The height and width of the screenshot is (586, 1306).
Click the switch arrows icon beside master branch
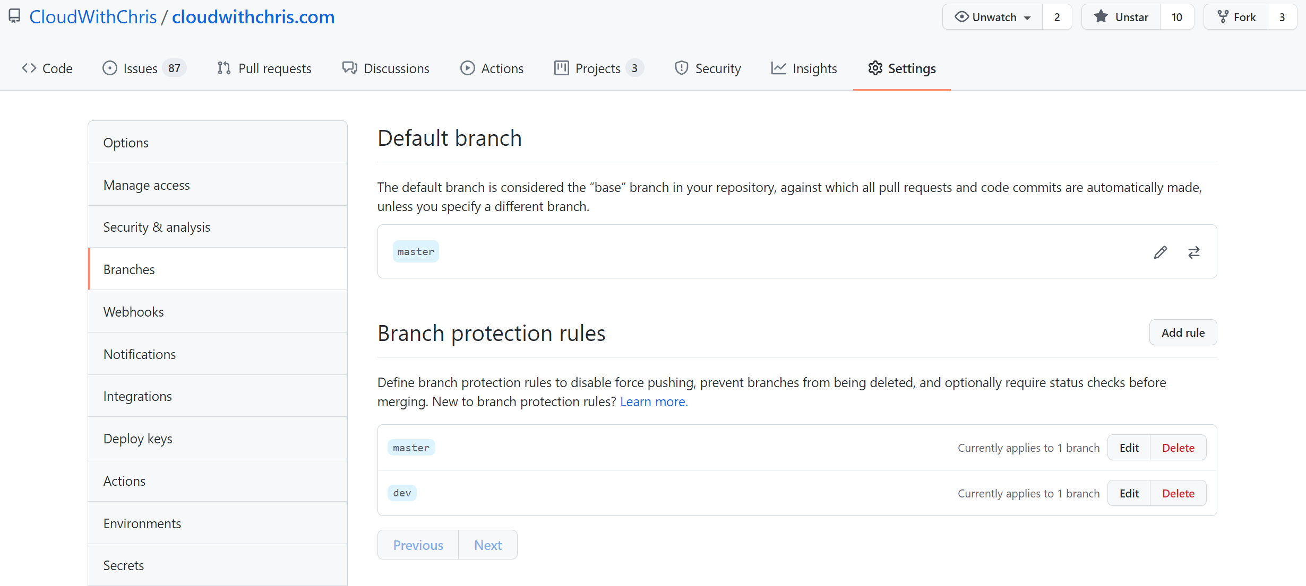[1193, 252]
